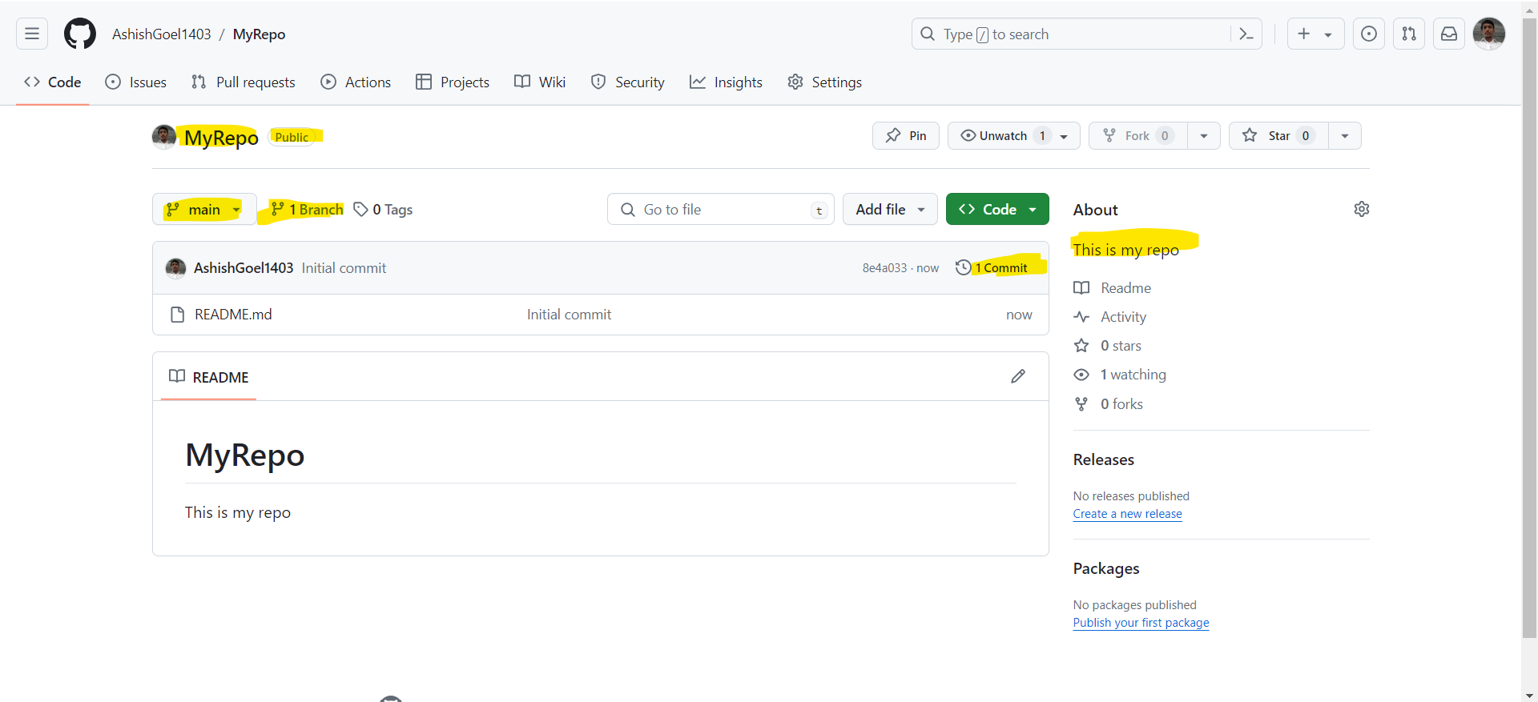This screenshot has width=1538, height=702.
Task: Open About settings gear icon
Action: click(x=1362, y=209)
